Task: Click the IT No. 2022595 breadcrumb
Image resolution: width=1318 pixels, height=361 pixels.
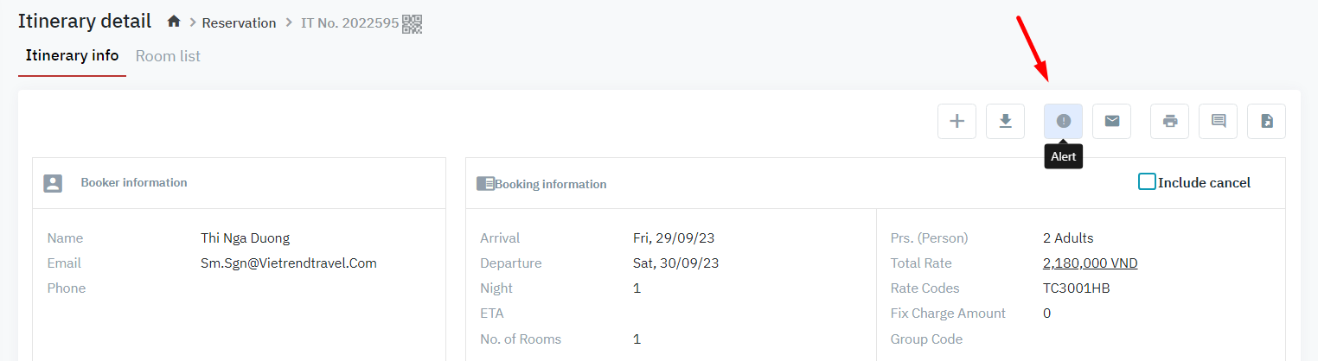Action: click(349, 23)
